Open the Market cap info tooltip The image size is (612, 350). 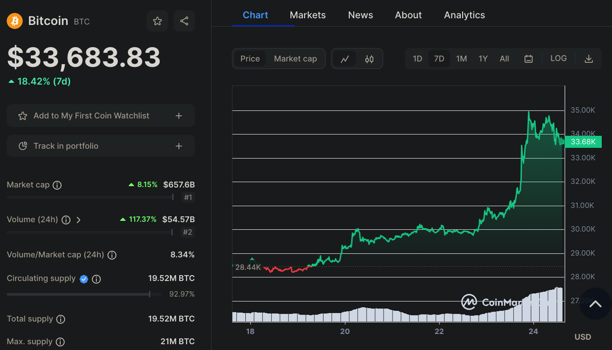pos(57,185)
